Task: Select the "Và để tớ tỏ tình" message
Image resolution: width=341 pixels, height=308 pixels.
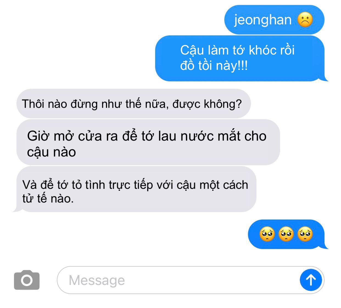Action: pos(135,189)
